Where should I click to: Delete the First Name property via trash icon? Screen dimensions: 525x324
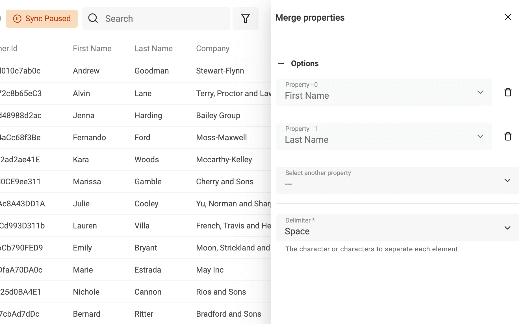tap(508, 92)
